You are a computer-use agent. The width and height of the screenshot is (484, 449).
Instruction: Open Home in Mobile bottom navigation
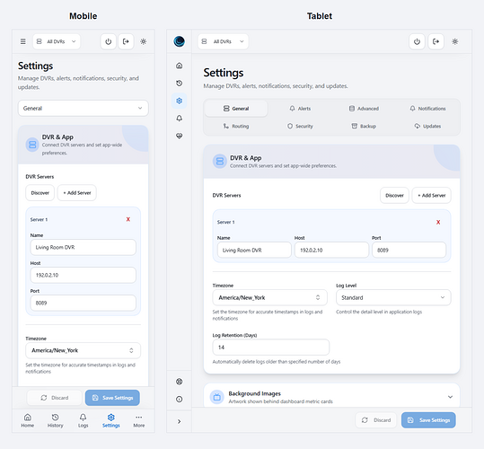pos(28,420)
